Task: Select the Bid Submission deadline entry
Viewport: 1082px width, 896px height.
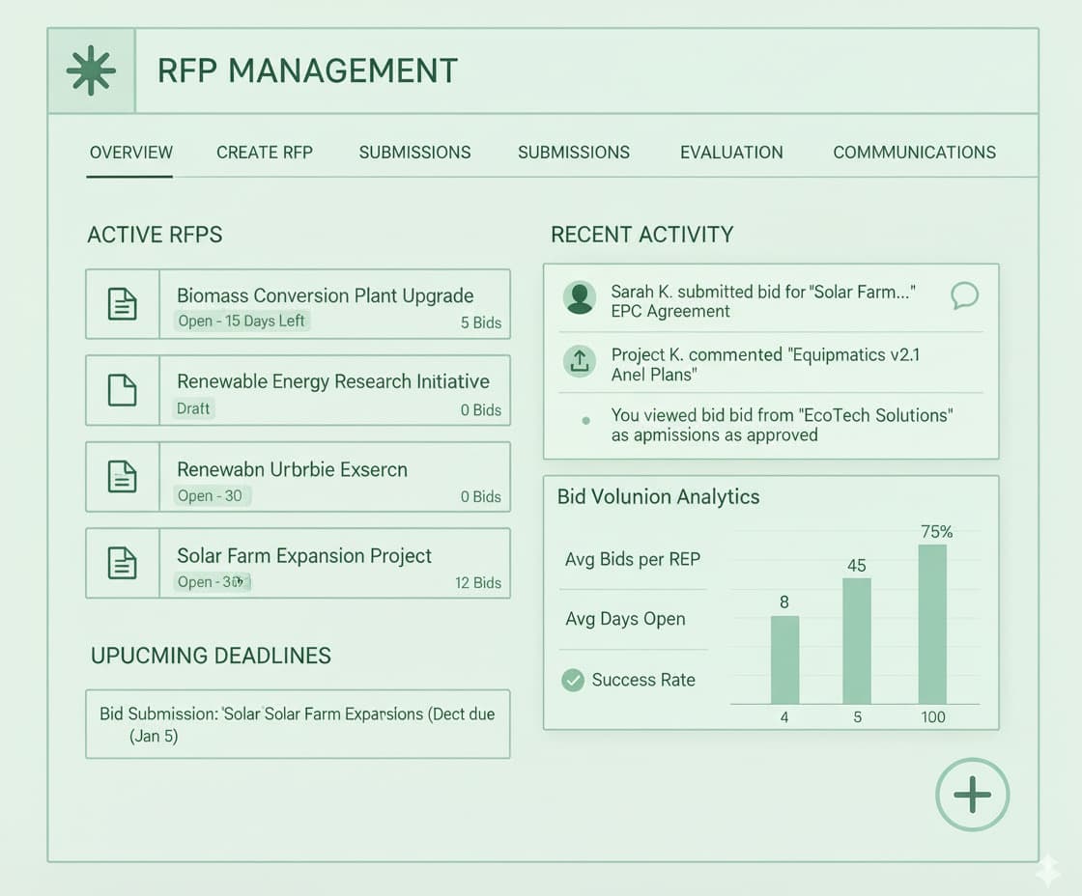Action: click(298, 724)
